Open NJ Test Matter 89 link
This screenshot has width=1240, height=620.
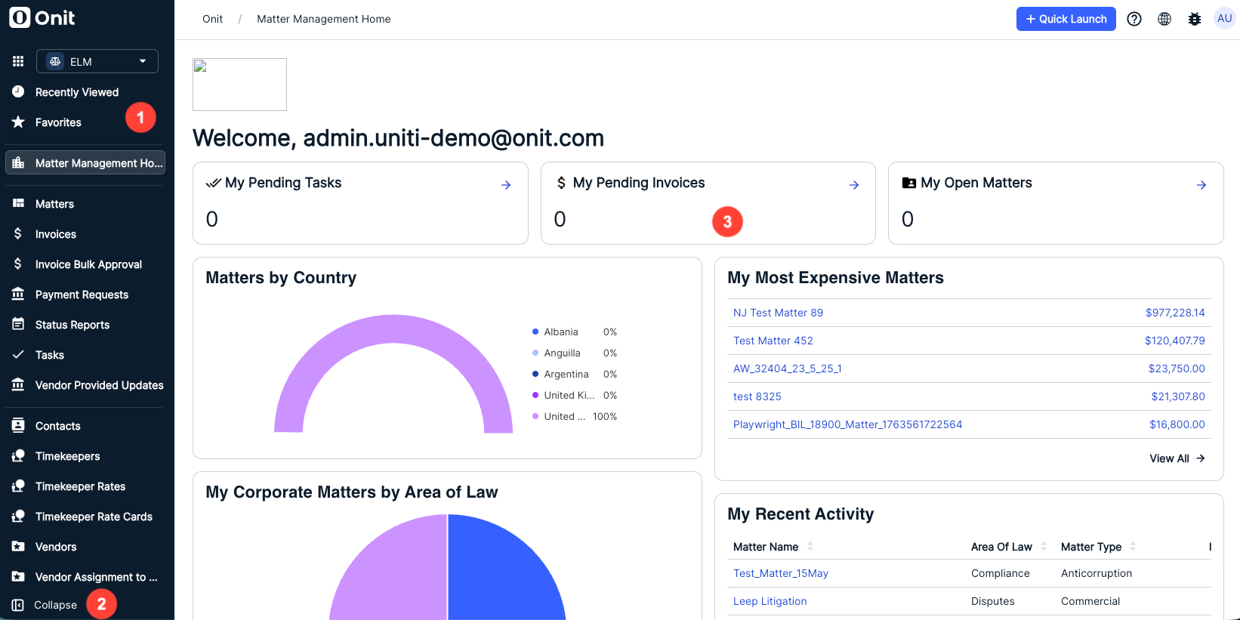click(x=778, y=313)
